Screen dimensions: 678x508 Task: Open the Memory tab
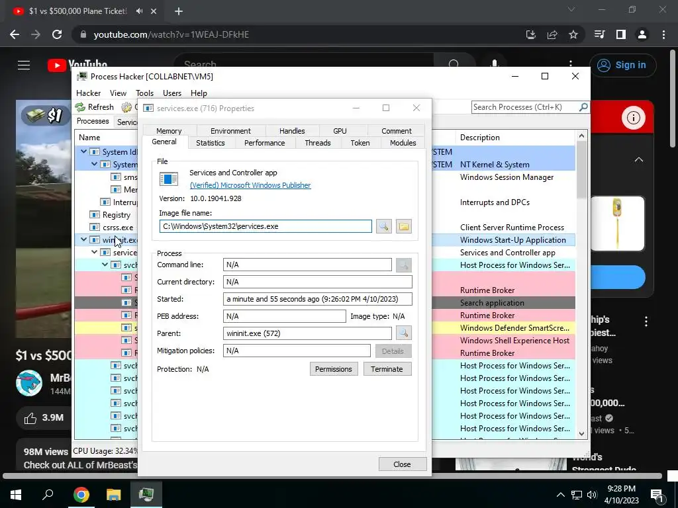click(x=169, y=131)
